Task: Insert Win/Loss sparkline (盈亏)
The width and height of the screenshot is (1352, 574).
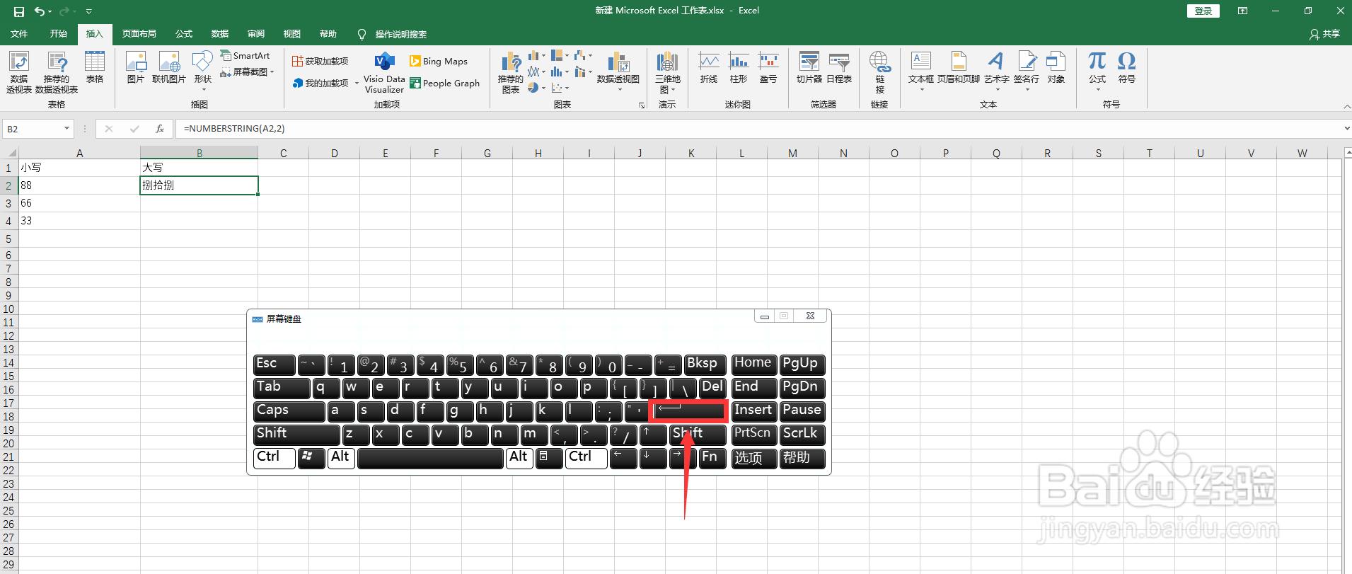Action: [x=768, y=68]
